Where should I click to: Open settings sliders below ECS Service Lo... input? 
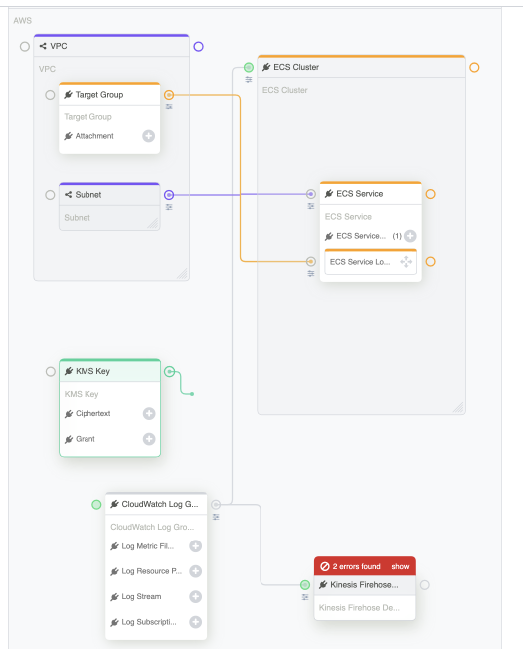tap(311, 273)
